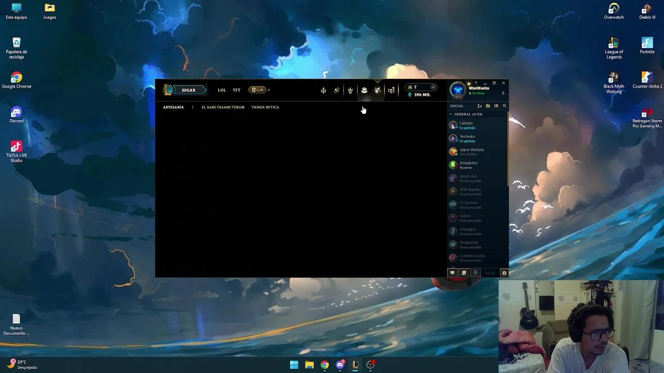Screen dimensions: 664x373
Task: Open Black Myth Wukong desktop shortcut
Action: pos(614,83)
